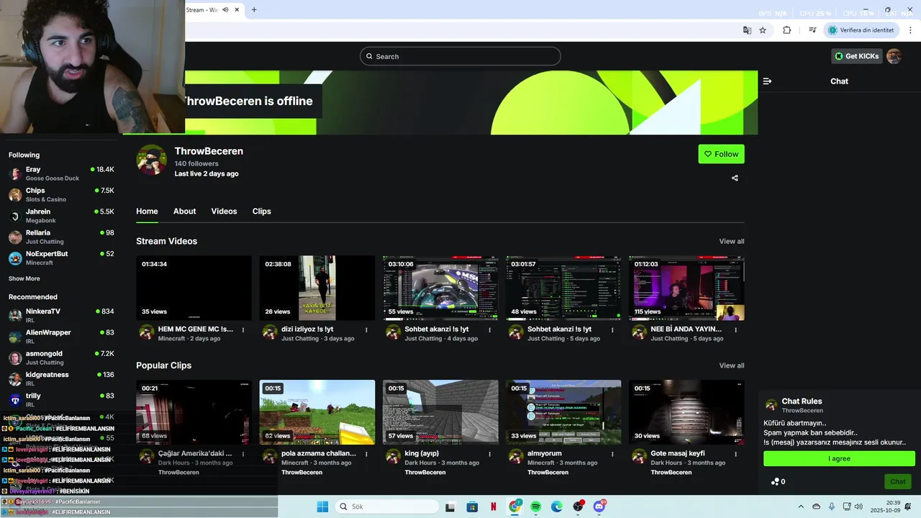Screen dimensions: 921x518
Task: Switch to the About tab
Action: (184, 211)
